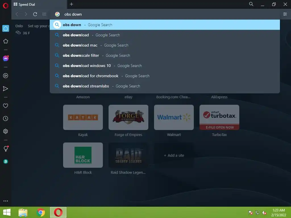Click the forward navigation arrow
This screenshot has height=218, width=291.
coord(26,14)
